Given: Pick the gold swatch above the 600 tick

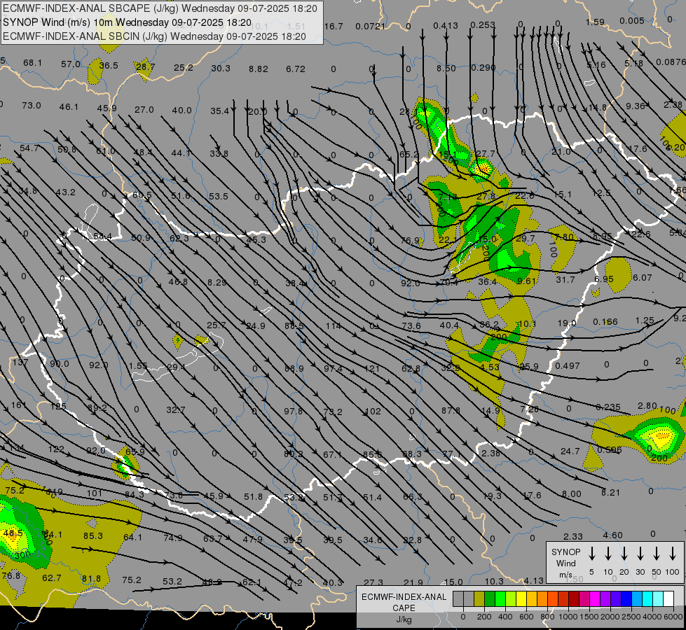Looking at the screenshot, I should [x=532, y=599].
